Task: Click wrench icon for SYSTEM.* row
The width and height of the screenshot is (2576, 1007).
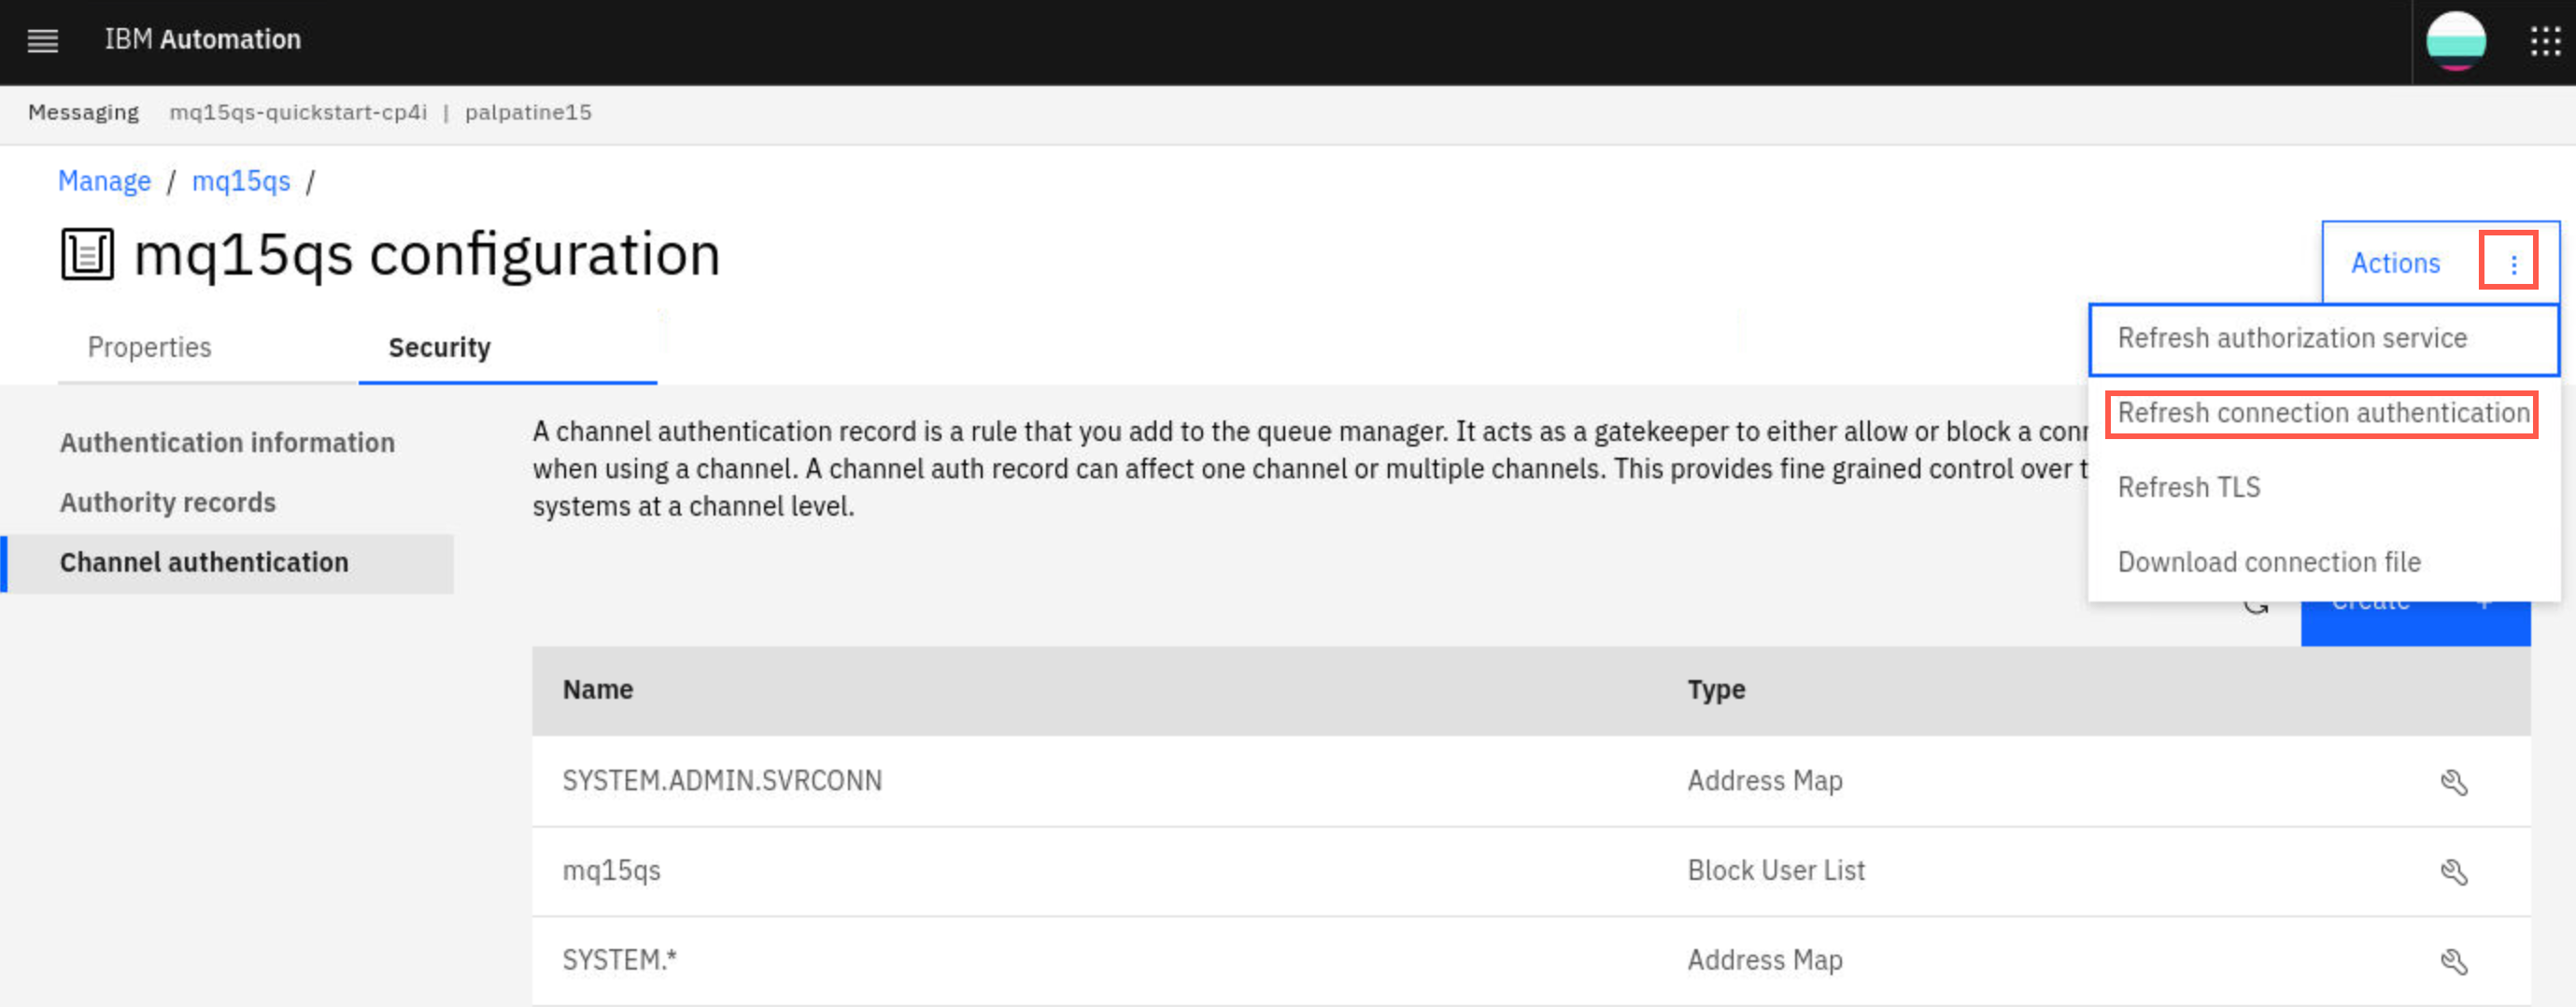Action: pyautogui.click(x=2453, y=961)
